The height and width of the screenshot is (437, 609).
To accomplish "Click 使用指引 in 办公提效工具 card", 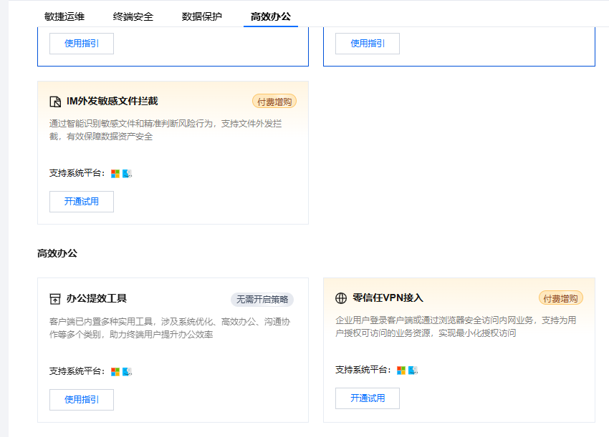I will click(x=82, y=400).
